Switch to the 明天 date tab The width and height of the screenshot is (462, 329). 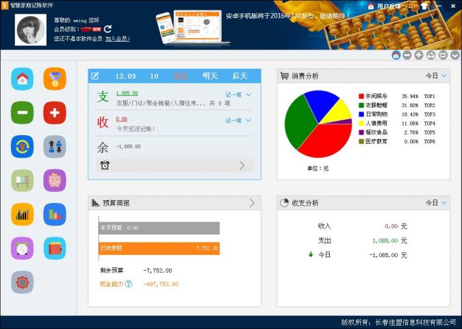coord(210,76)
